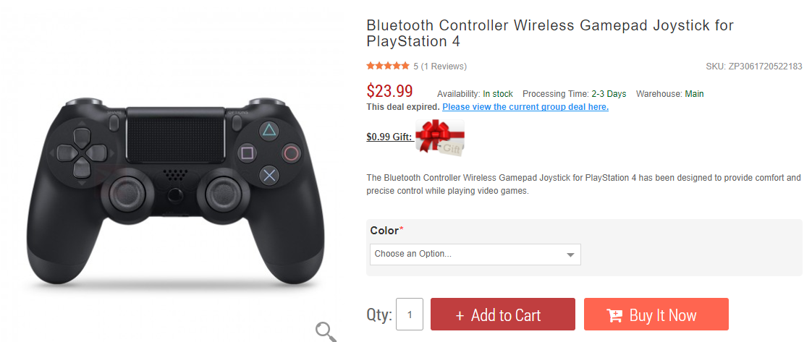Open the Color "Choose an Option" dropdown
The height and width of the screenshot is (342, 812).
tap(475, 254)
